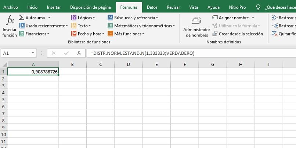
Task: Expand the Asignar nombre dropdown arrow
Action: [x=253, y=18]
